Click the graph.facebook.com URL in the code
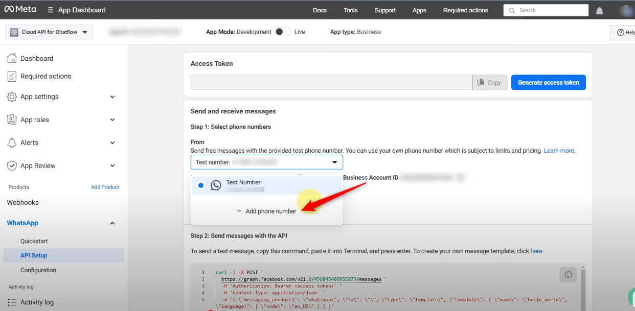The width and height of the screenshot is (635, 311). (302, 279)
